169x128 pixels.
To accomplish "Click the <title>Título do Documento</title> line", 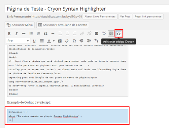I will (x=32, y=49).
